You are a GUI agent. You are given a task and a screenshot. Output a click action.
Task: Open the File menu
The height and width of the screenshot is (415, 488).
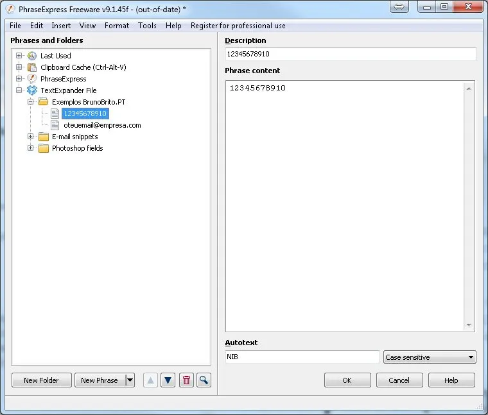(x=15, y=26)
